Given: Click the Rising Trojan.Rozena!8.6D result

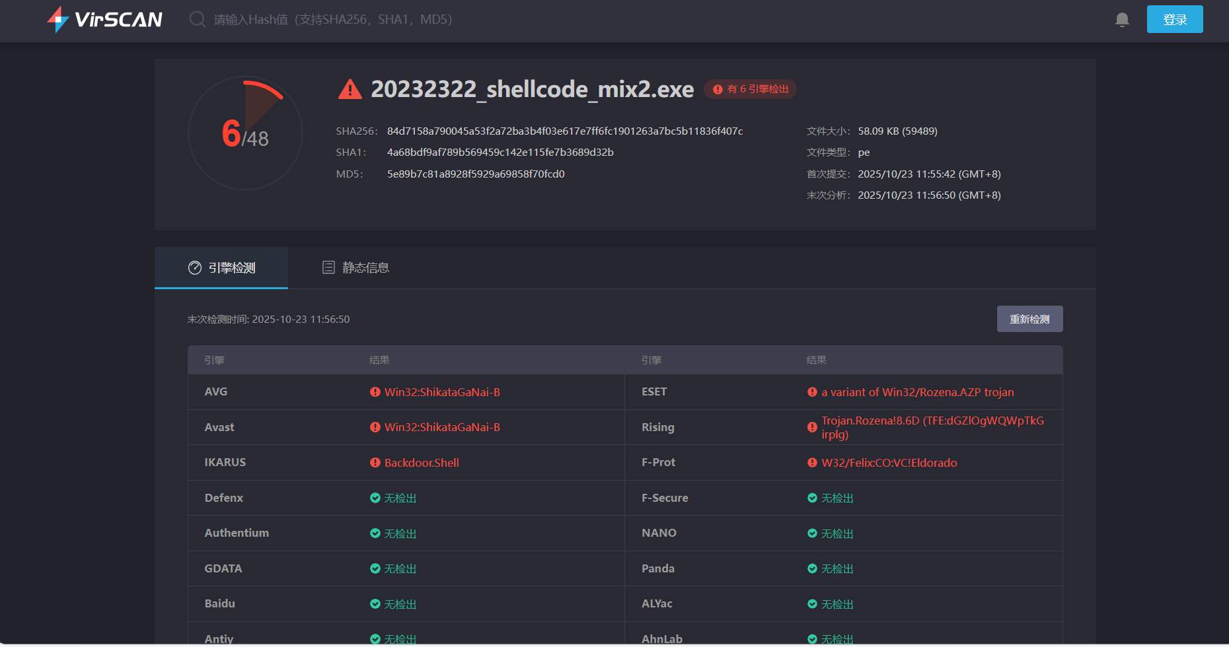Looking at the screenshot, I should pyautogui.click(x=932, y=427).
